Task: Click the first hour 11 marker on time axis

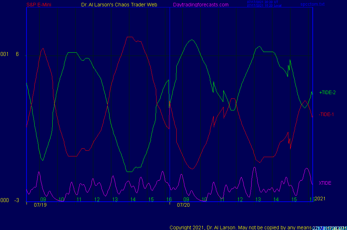Action: (79, 200)
